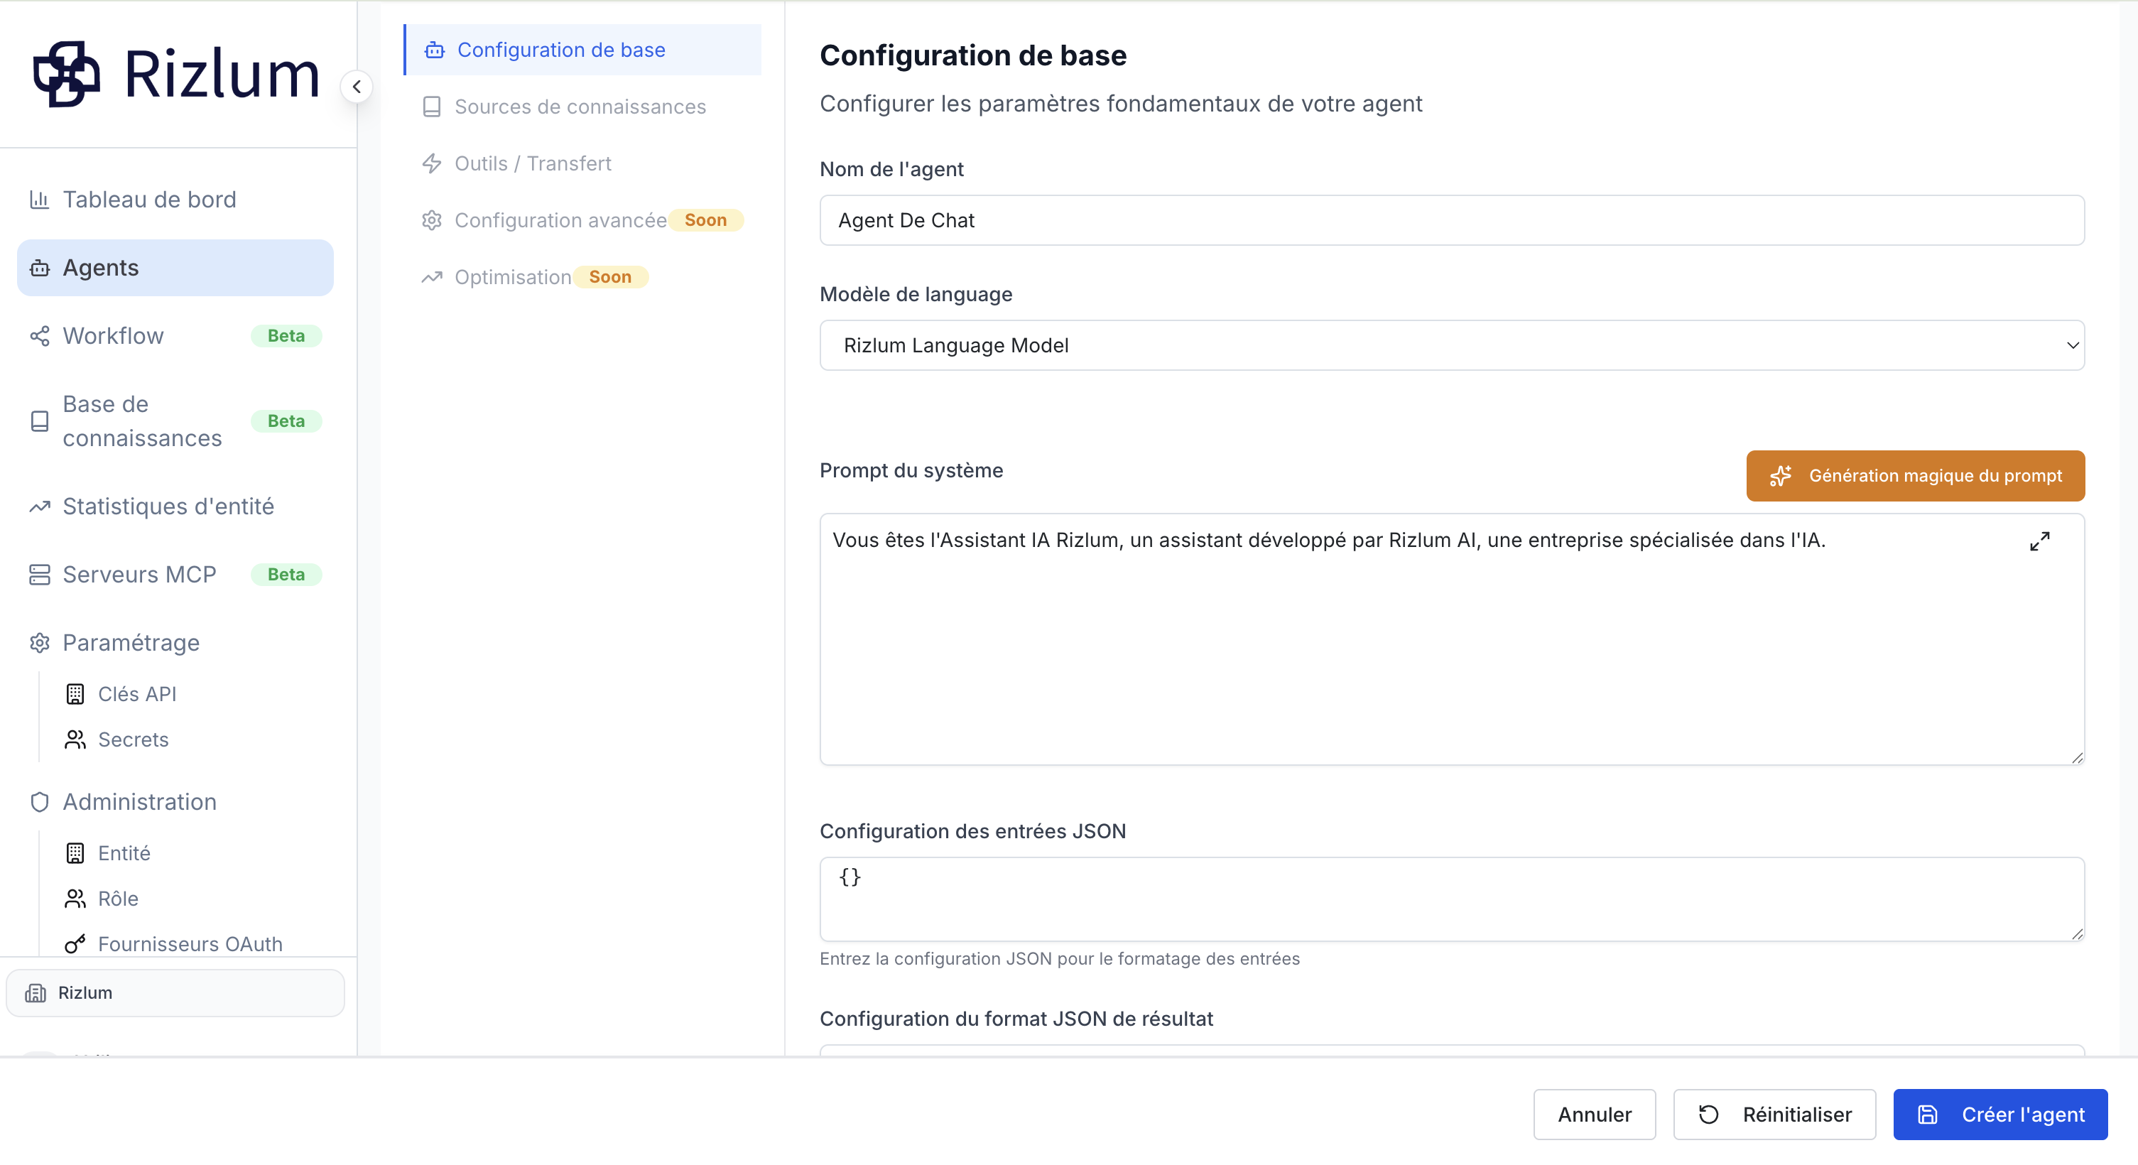Viewport: 2138px width, 1165px height.
Task: Click the Nom de l'agent input field
Action: tap(1452, 220)
